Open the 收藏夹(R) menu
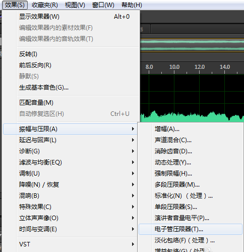The width and height of the screenshot is (244, 252). (45, 5)
